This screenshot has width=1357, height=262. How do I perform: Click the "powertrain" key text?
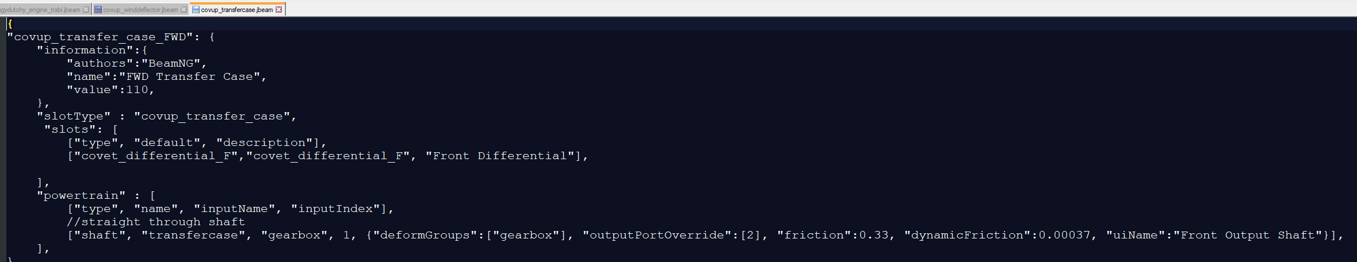[x=81, y=195]
